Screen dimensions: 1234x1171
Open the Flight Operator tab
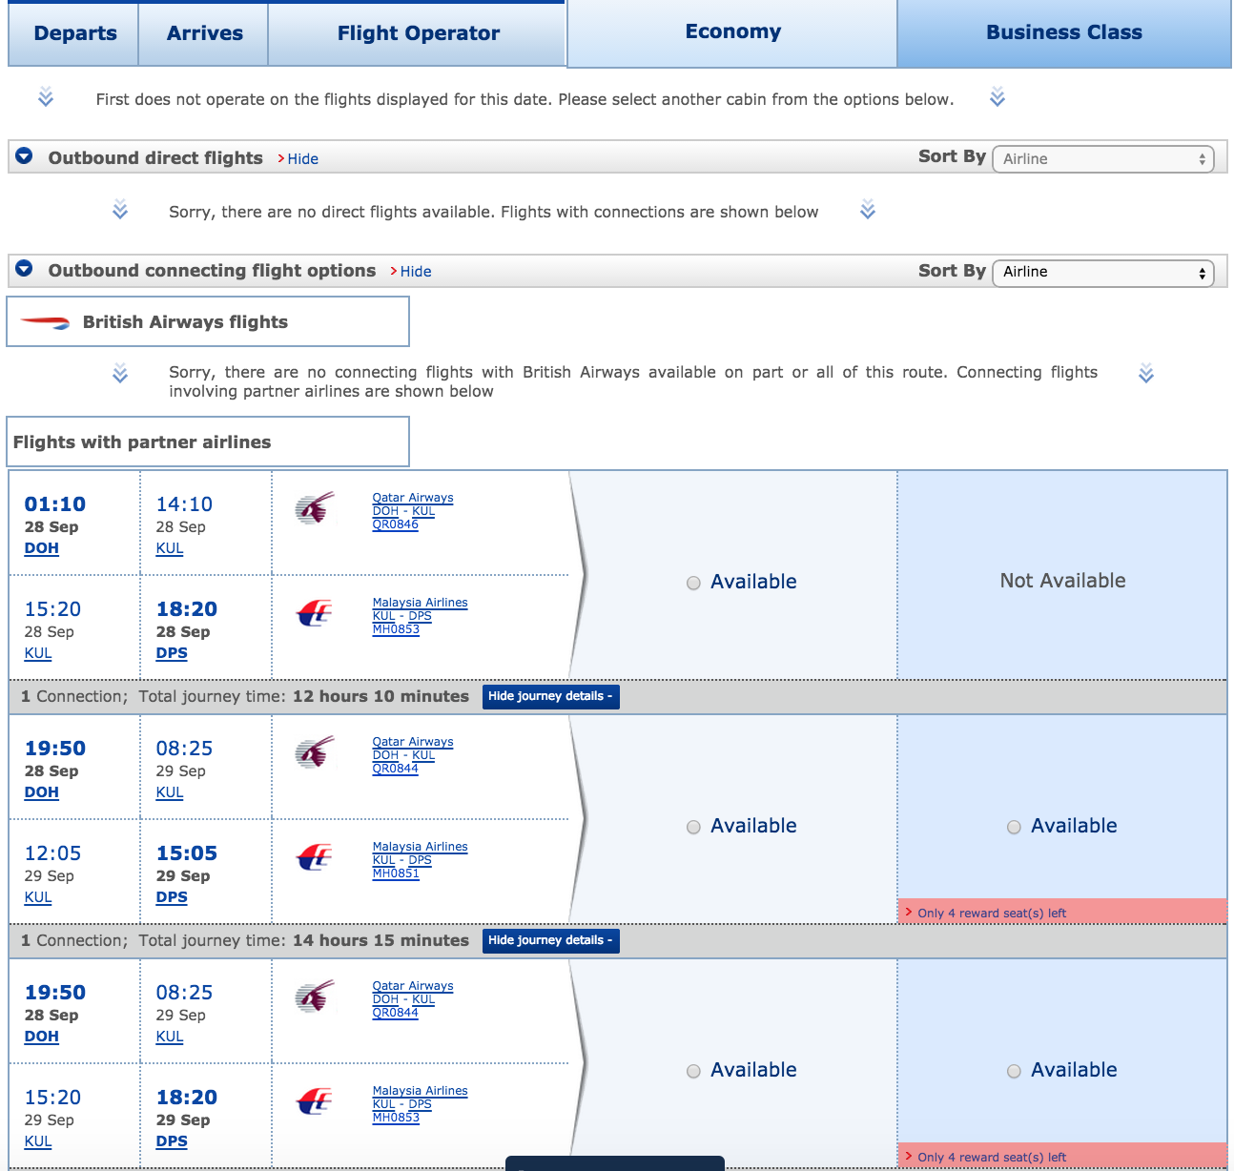point(416,31)
